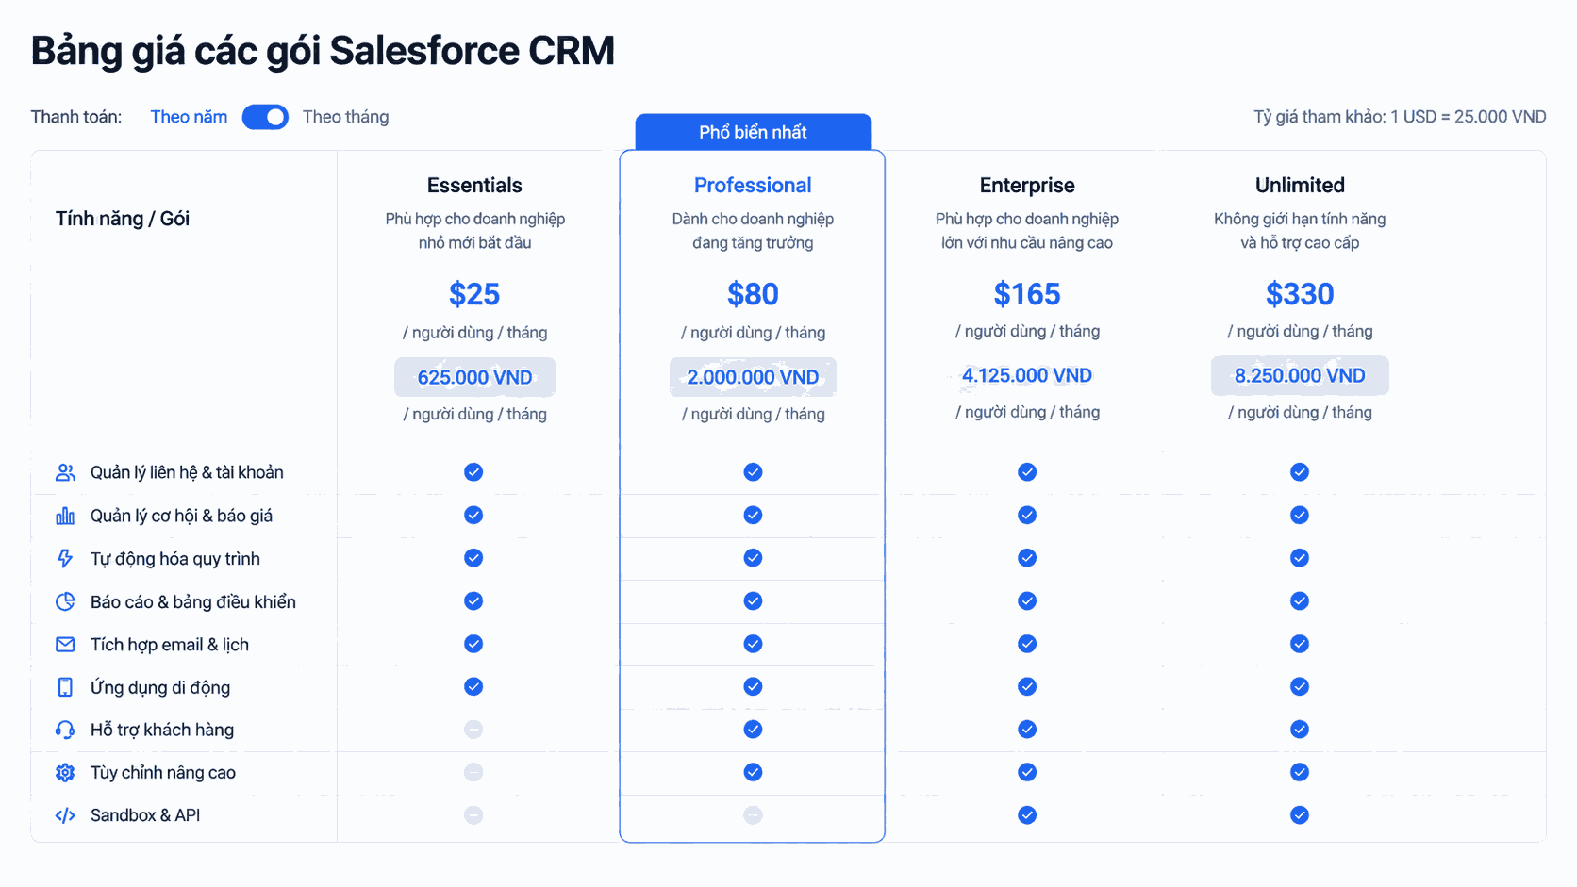Select the Theo tháng billing option
This screenshot has height=887, width=1577.
click(x=345, y=117)
